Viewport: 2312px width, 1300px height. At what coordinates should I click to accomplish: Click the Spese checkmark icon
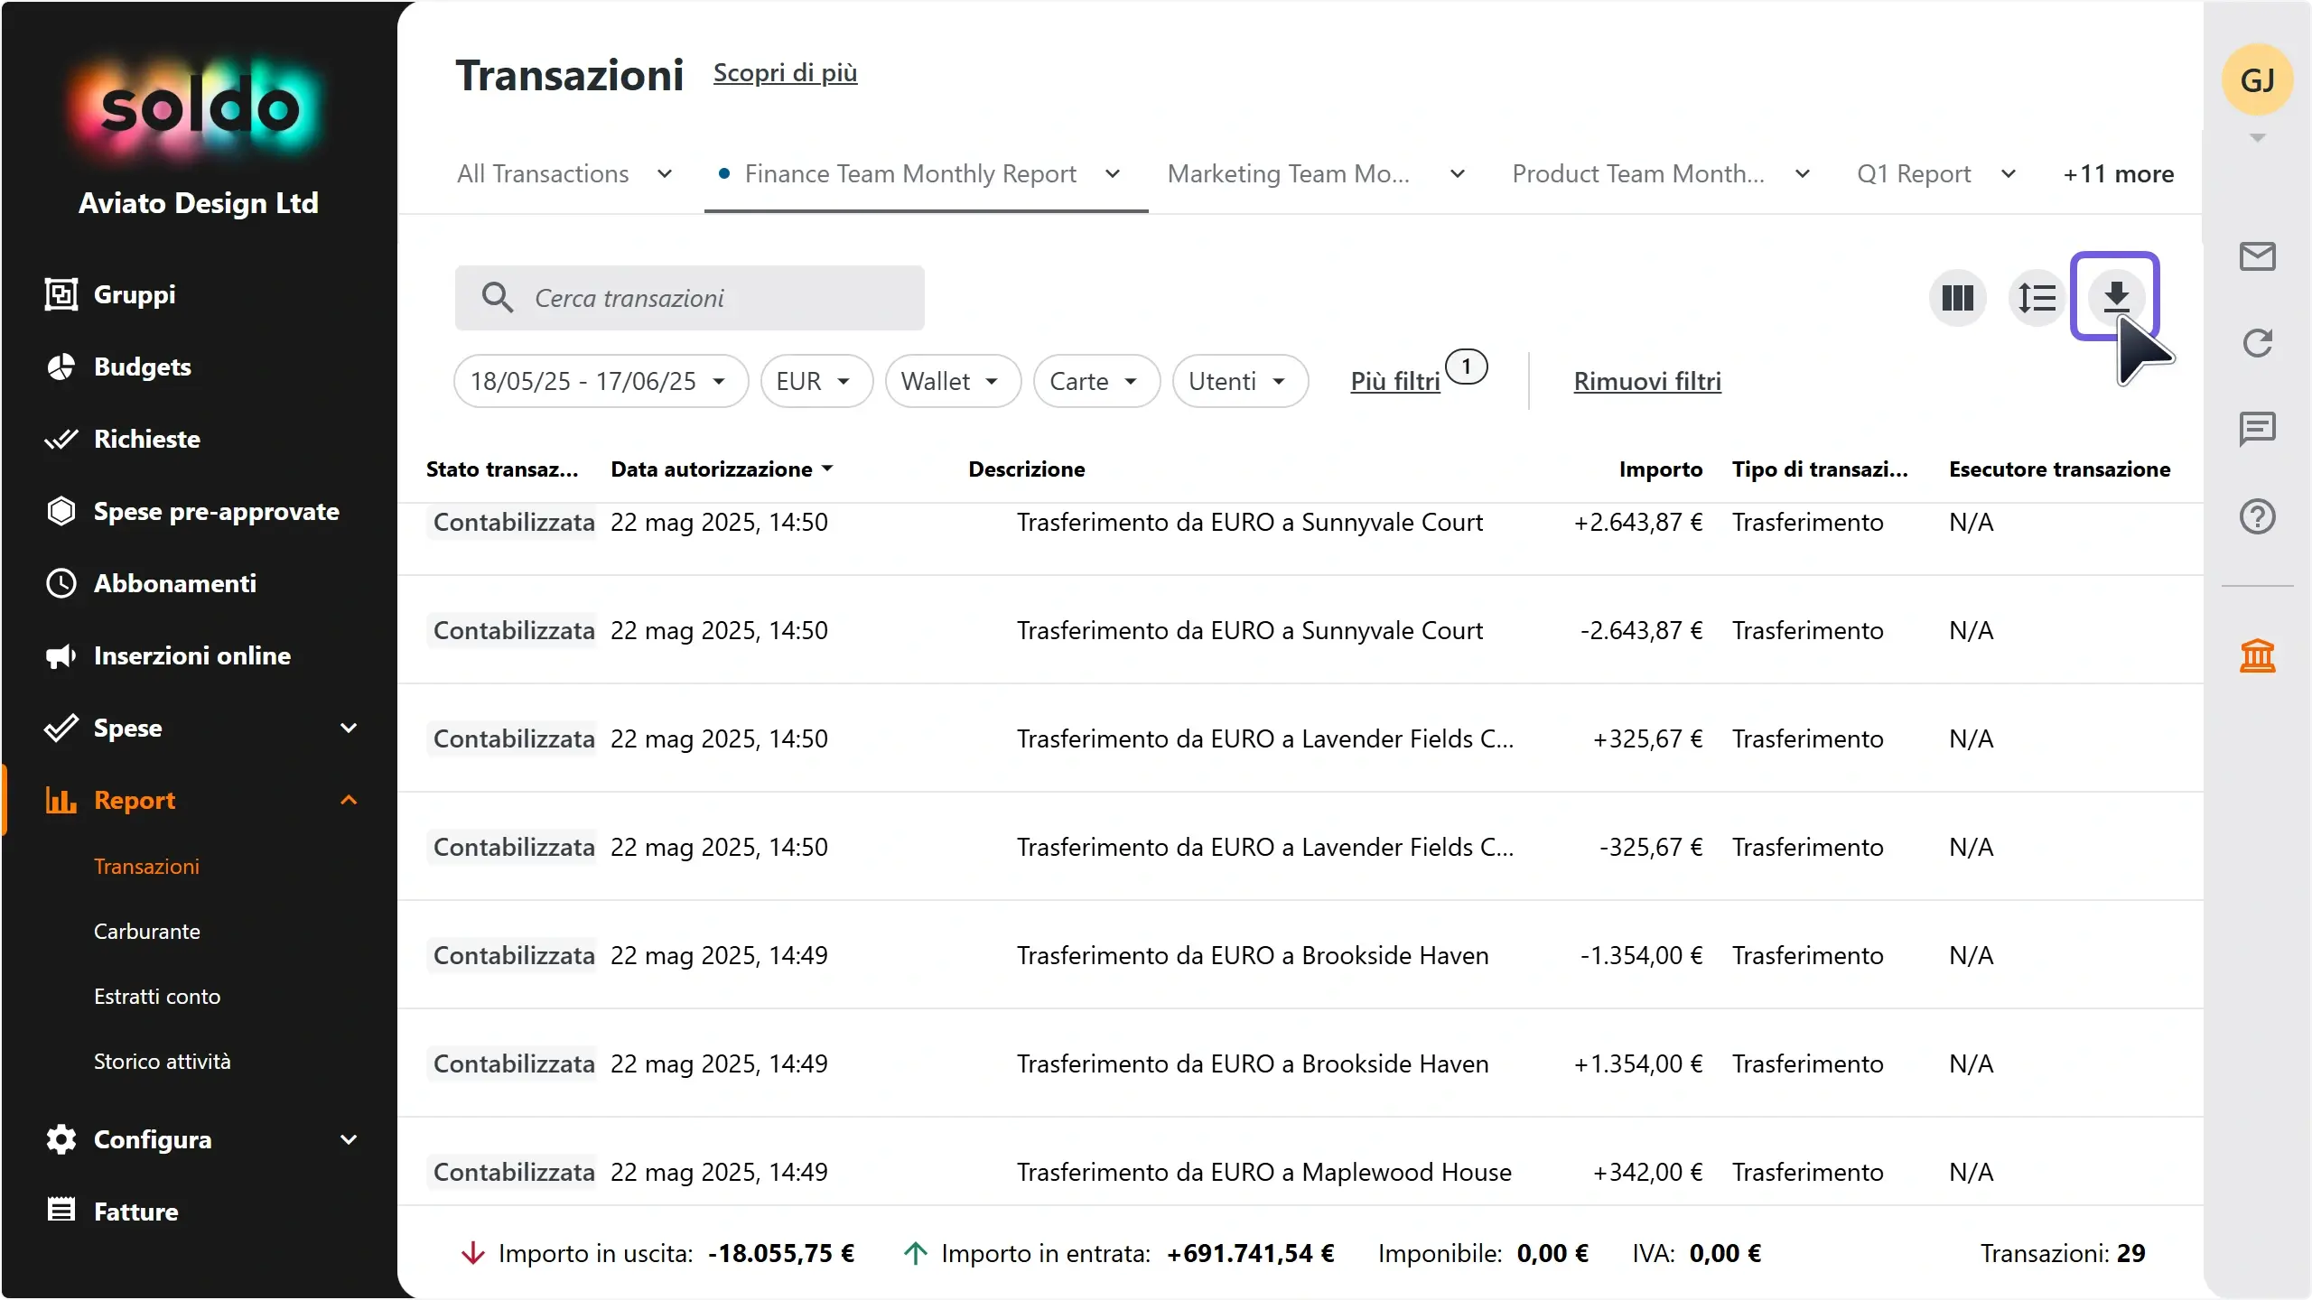(61, 728)
